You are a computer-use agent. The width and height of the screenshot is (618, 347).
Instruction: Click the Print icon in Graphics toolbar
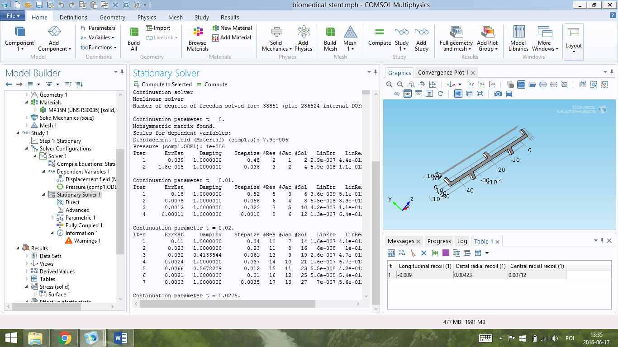tap(509, 94)
